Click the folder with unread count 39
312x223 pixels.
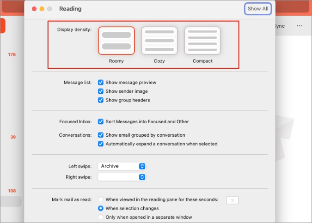(x=13, y=137)
